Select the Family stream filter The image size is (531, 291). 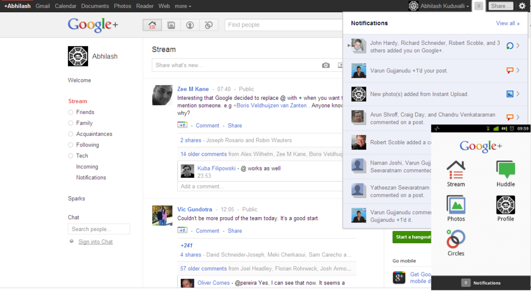(84, 123)
